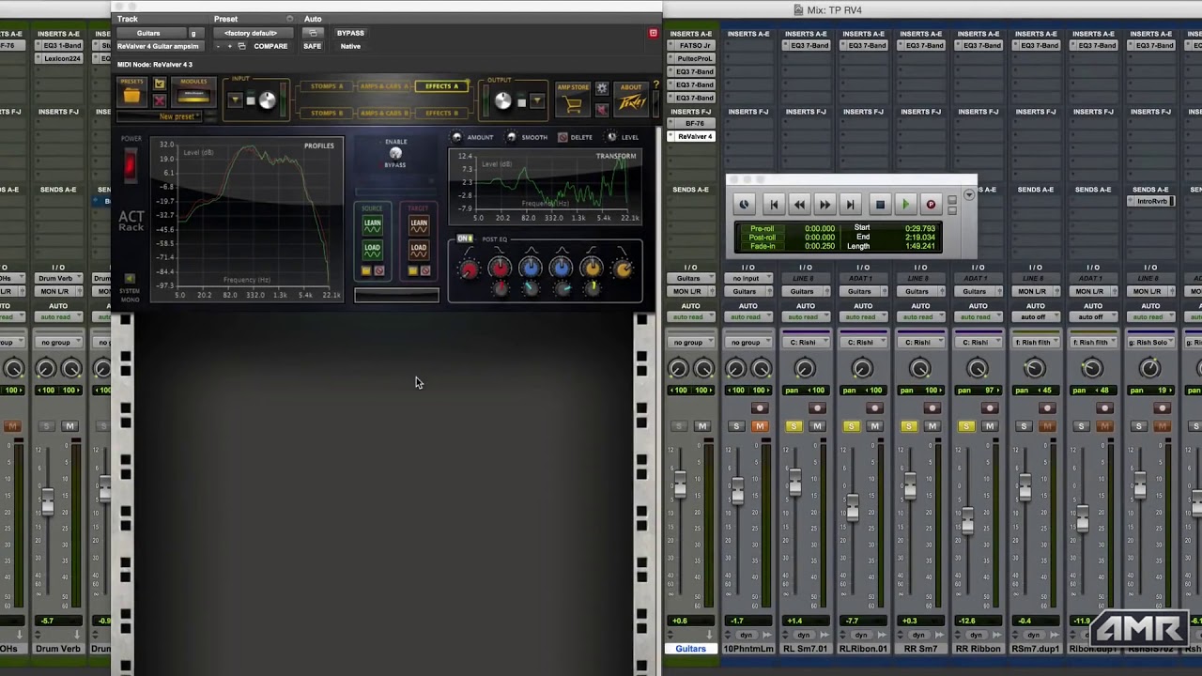Click the yellow question mark help icon
1202x676 pixels.
[x=655, y=85]
